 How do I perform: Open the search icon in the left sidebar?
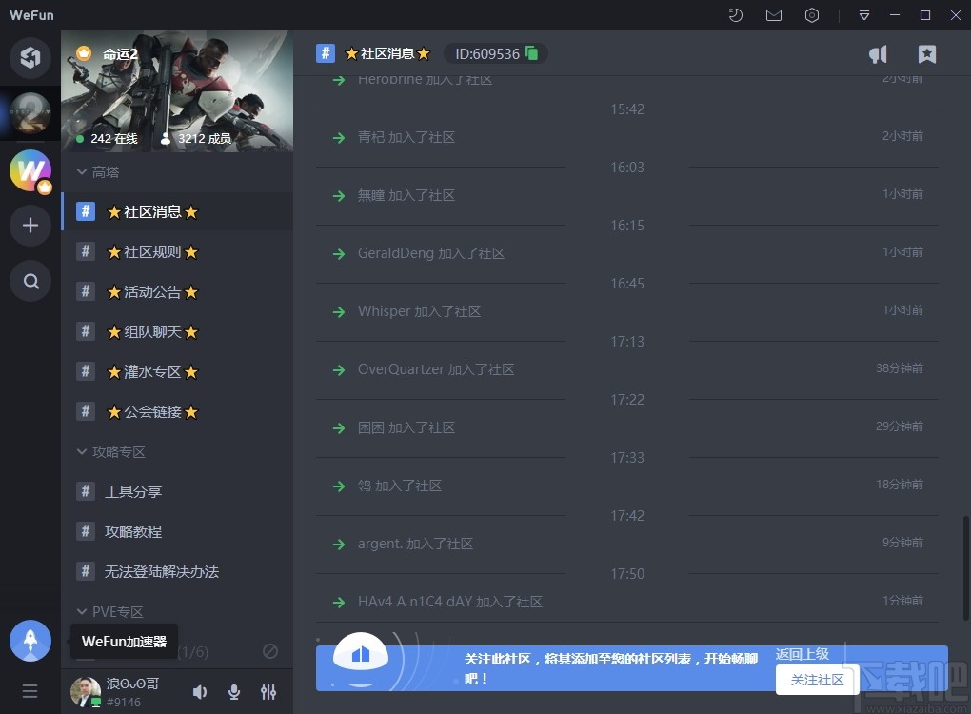[30, 281]
